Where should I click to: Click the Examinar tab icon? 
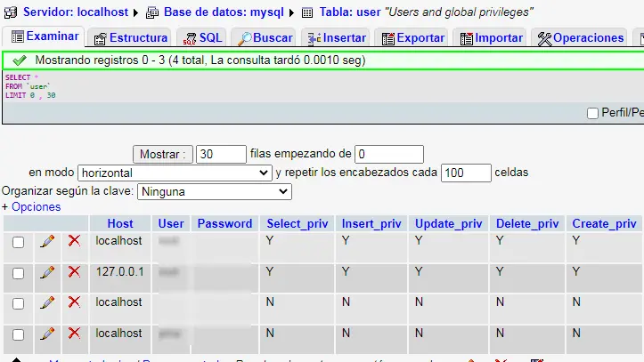point(18,36)
